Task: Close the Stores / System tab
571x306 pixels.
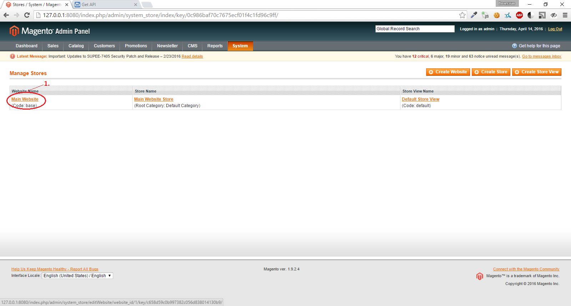Action: [67, 5]
